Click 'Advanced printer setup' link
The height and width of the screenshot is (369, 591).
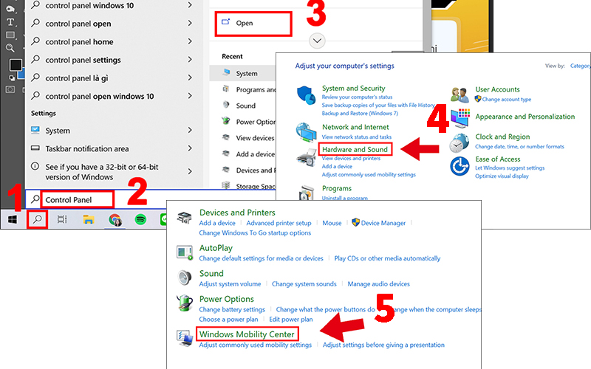[x=279, y=223]
